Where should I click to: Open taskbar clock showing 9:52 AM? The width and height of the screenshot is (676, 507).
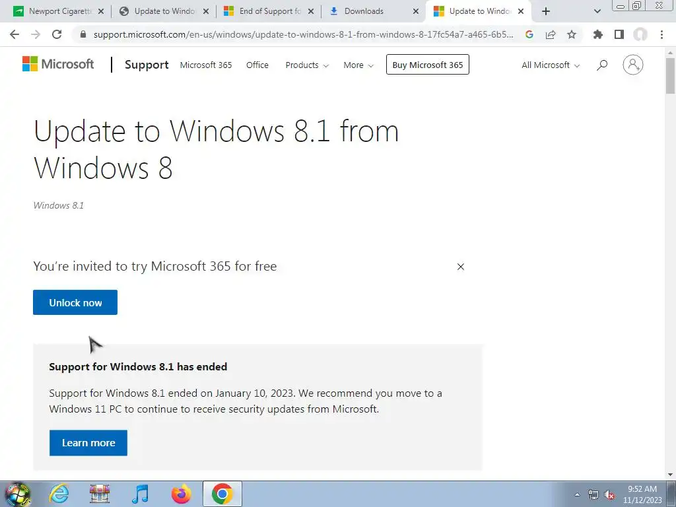[642, 494]
